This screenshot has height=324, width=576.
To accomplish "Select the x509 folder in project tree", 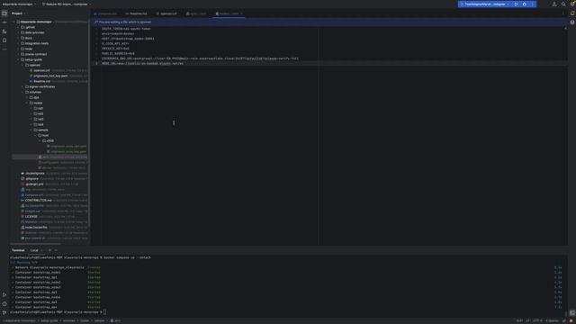I will point(50,140).
